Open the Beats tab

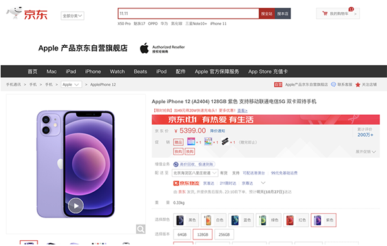point(141,72)
